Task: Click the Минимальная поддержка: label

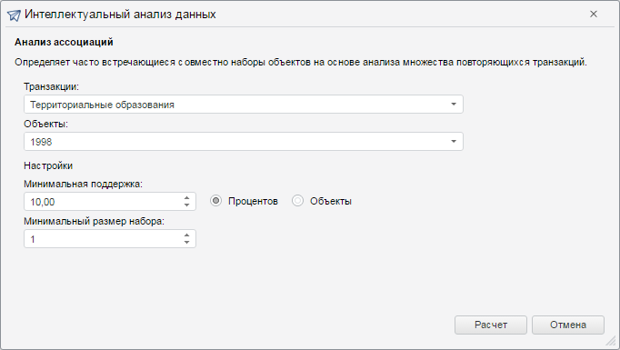Action: pos(83,184)
